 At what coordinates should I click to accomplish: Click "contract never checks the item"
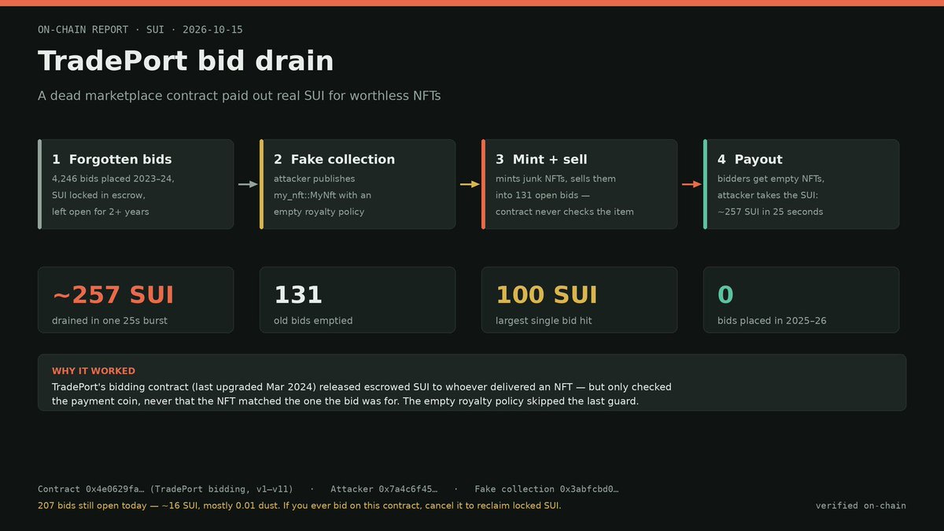click(565, 212)
